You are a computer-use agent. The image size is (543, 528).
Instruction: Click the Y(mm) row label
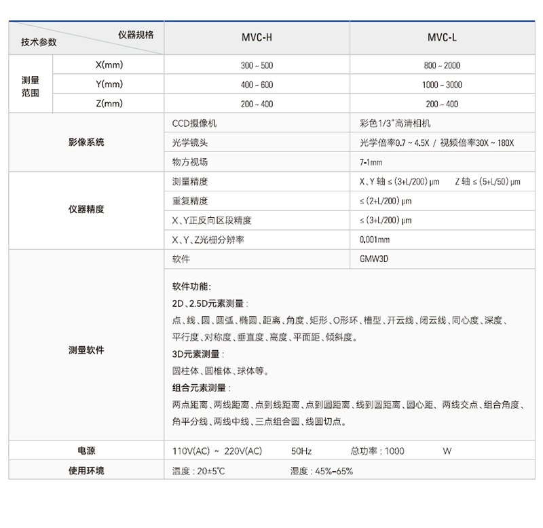click(109, 84)
